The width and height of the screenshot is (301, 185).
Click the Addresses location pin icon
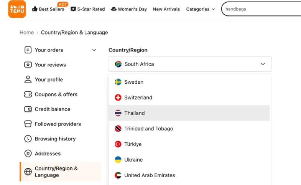(28, 153)
